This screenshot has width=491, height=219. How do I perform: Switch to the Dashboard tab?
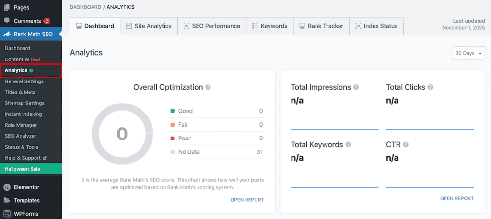[x=95, y=26]
